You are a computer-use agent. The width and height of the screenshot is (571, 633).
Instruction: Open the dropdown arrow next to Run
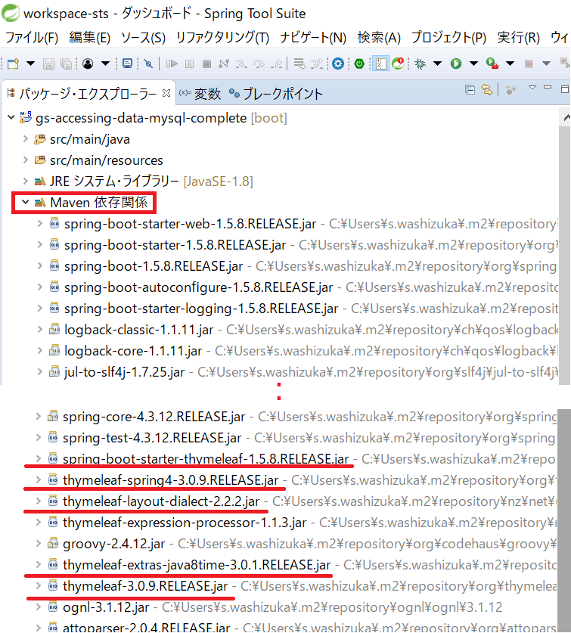click(474, 64)
